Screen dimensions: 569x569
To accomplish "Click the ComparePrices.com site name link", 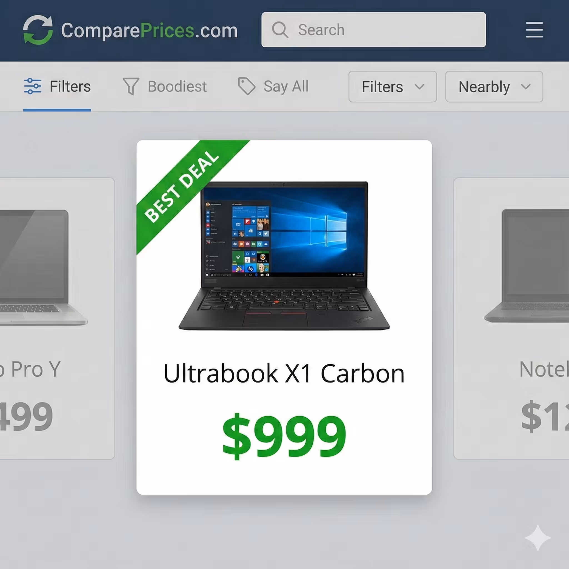I will coord(149,31).
